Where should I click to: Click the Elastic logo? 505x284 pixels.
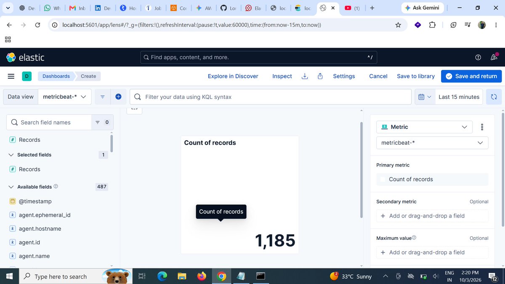pyautogui.click(x=26, y=57)
